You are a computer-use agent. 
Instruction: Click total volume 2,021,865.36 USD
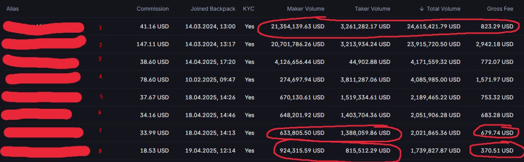tap(435, 133)
